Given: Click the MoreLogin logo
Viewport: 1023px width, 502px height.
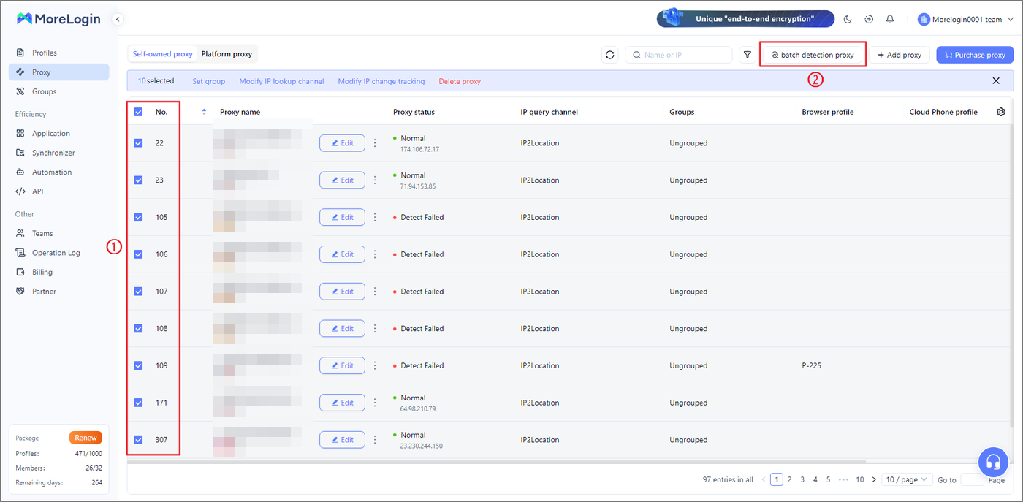Looking at the screenshot, I should [x=58, y=19].
